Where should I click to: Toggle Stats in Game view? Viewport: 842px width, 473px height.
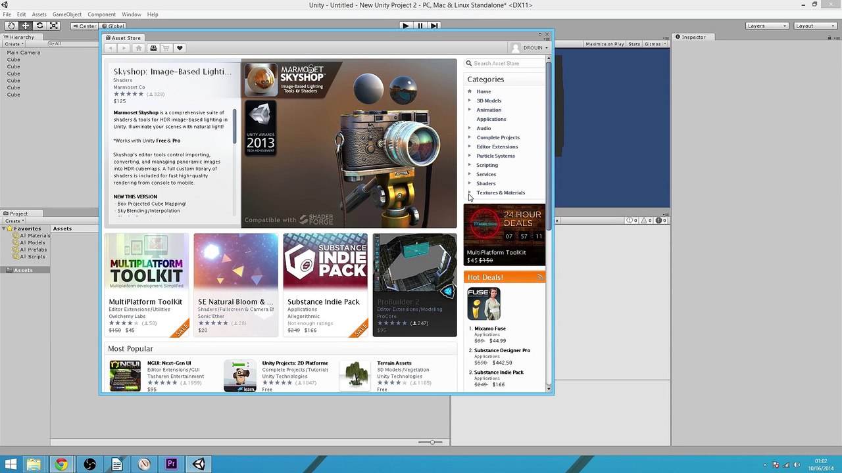point(634,44)
